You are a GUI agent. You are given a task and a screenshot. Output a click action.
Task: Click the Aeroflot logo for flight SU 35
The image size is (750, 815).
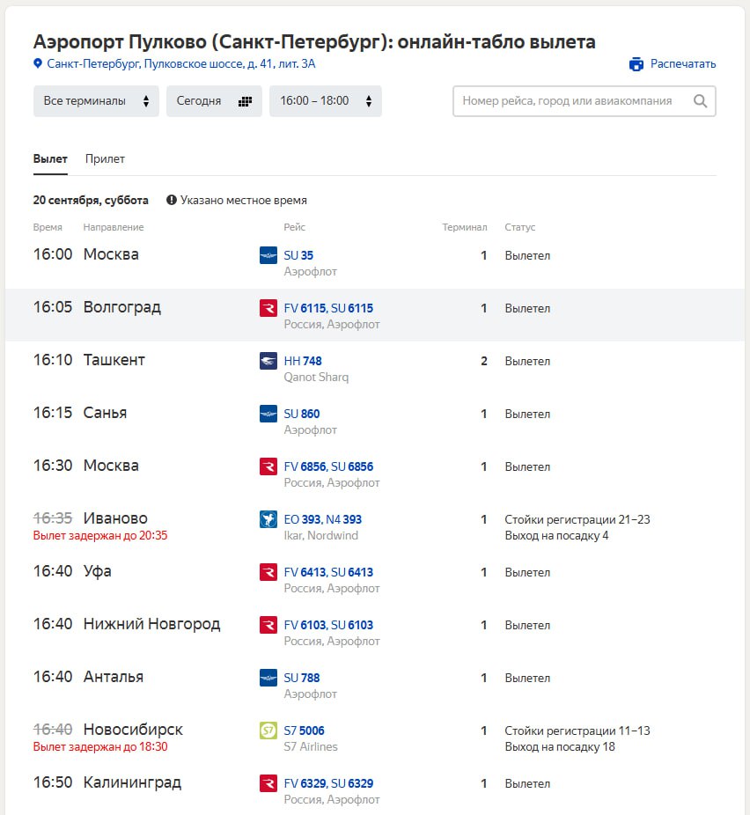click(268, 255)
